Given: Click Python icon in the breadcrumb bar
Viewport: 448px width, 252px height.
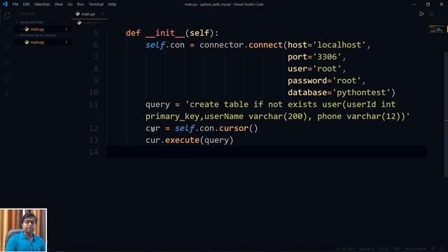Looking at the screenshot, I should 79,22.
